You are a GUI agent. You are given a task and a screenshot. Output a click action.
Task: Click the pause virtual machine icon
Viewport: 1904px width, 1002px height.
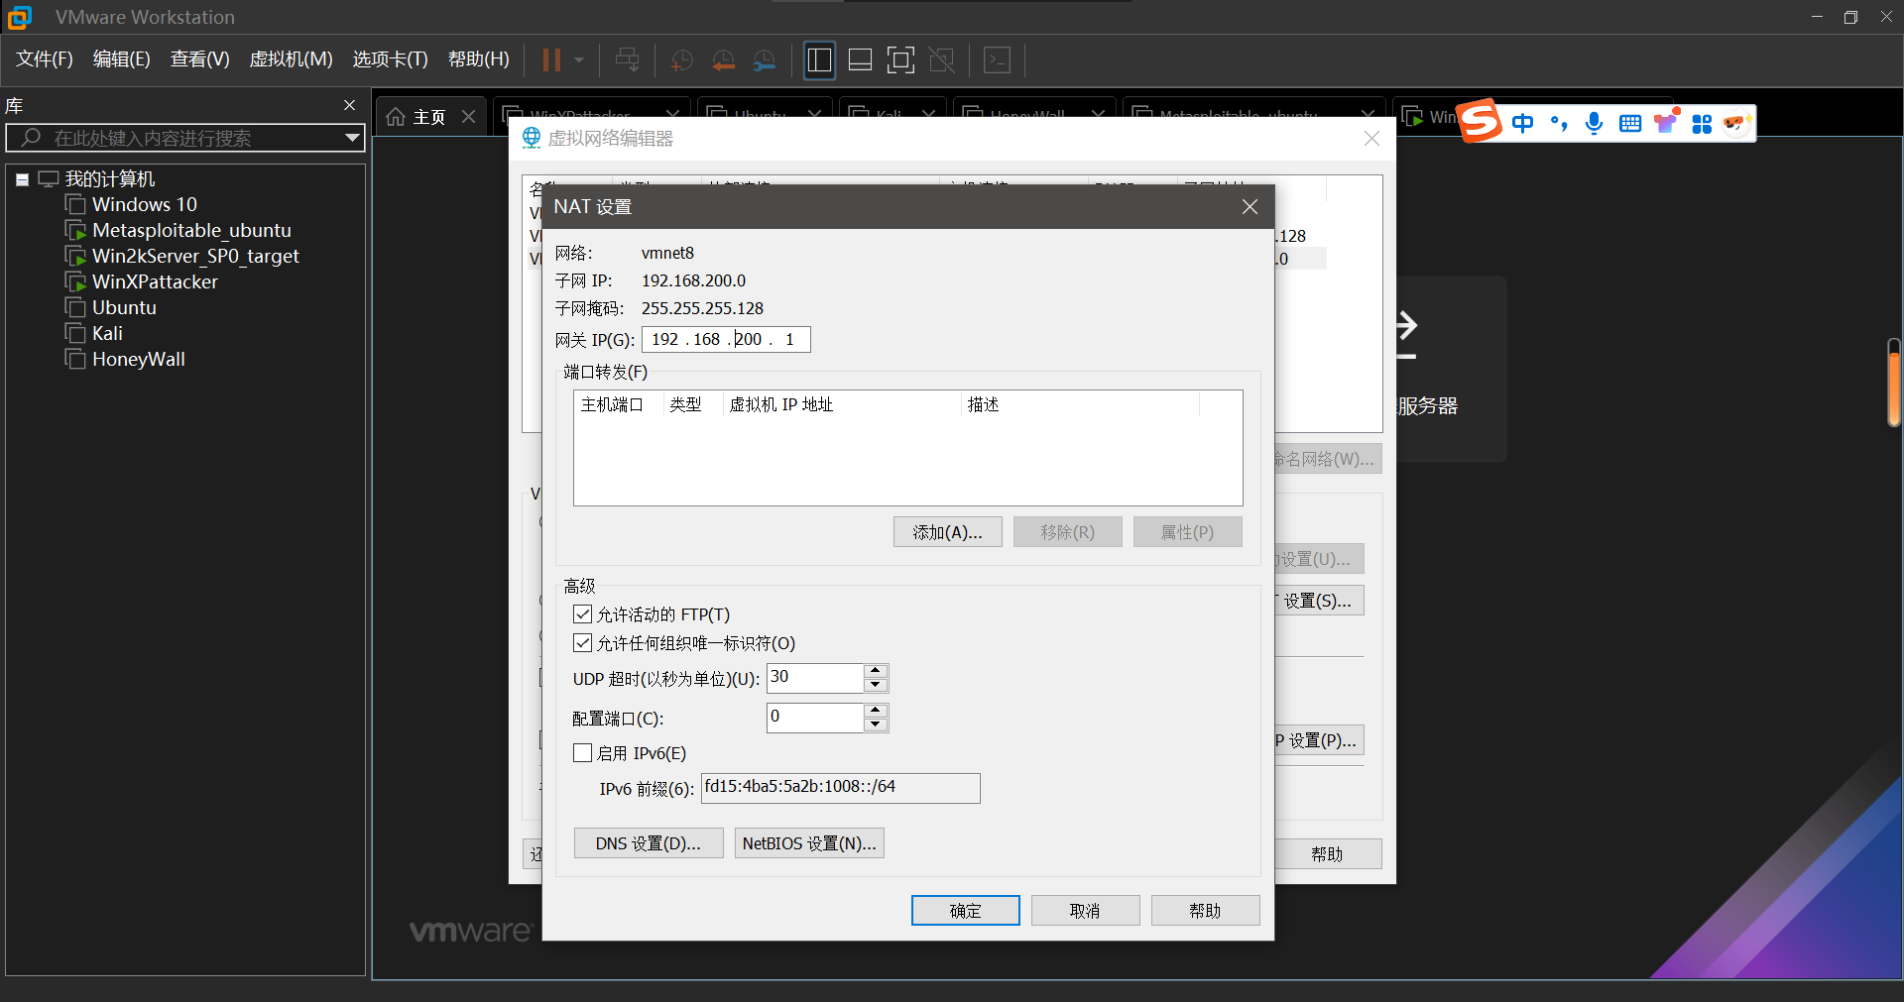(551, 60)
